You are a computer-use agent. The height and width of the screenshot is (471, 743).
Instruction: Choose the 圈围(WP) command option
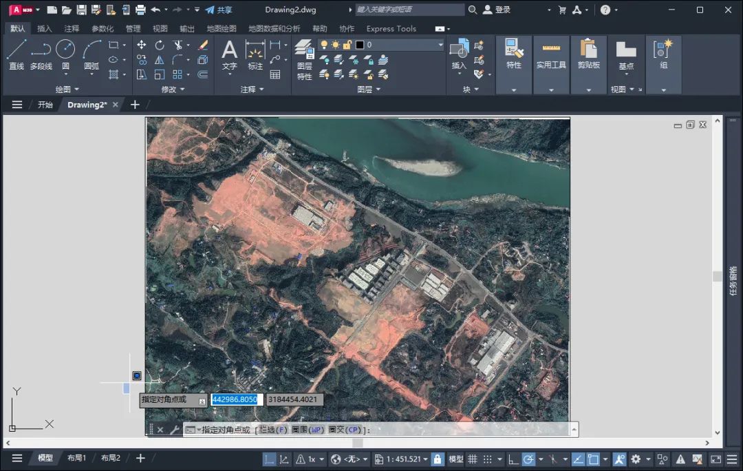tap(308, 430)
